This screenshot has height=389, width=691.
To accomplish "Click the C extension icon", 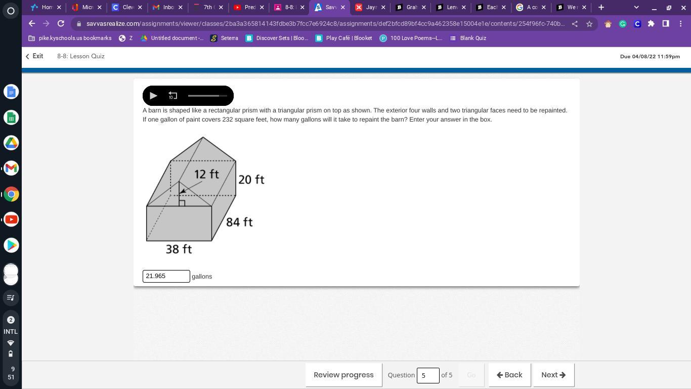I will click(x=637, y=24).
